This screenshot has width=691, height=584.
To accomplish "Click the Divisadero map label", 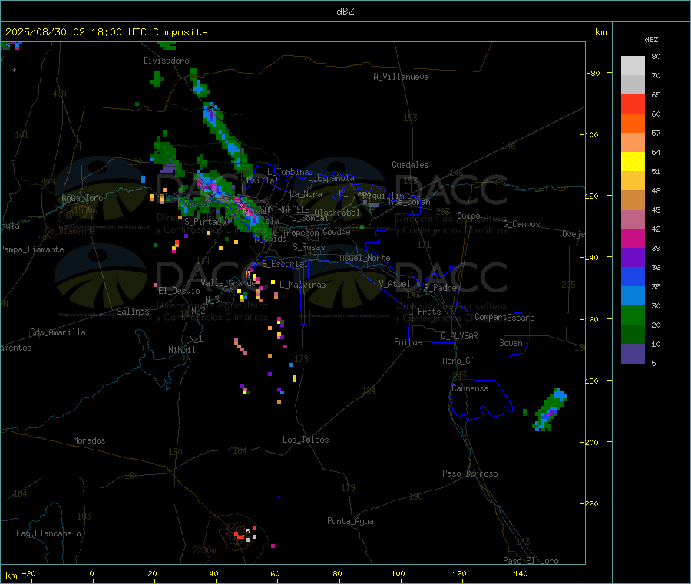I will click(166, 61).
